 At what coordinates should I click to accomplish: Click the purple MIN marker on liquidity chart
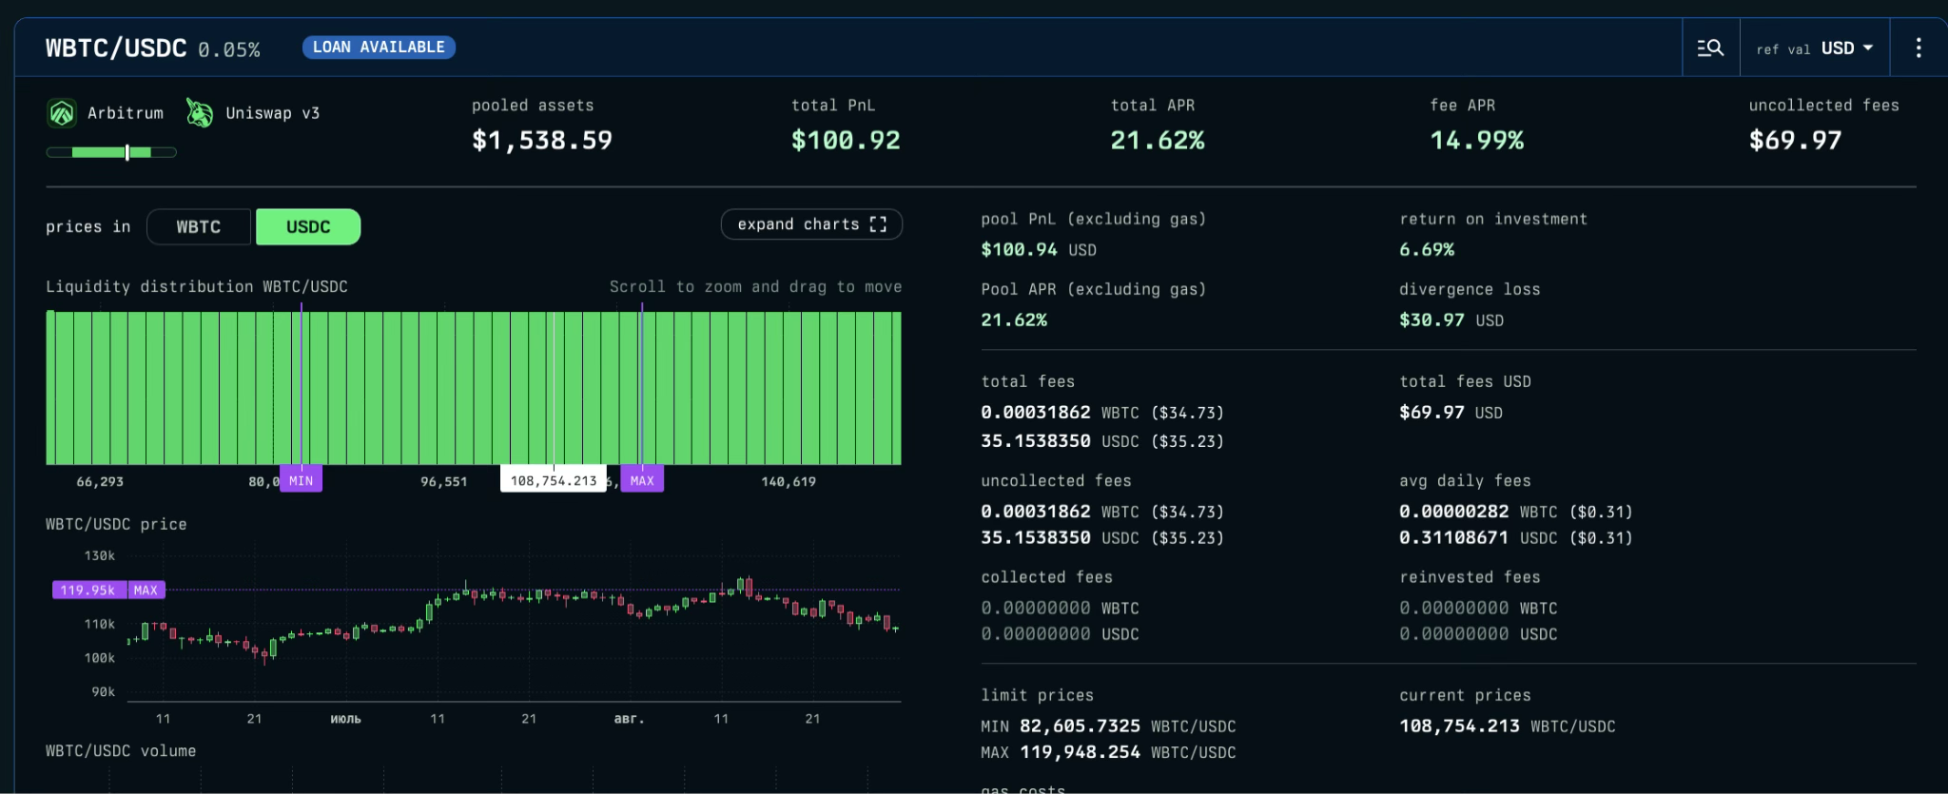(301, 480)
